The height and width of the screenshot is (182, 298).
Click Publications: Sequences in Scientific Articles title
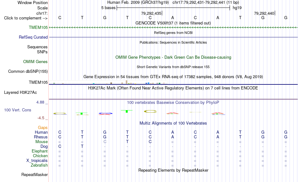[x=173, y=42]
